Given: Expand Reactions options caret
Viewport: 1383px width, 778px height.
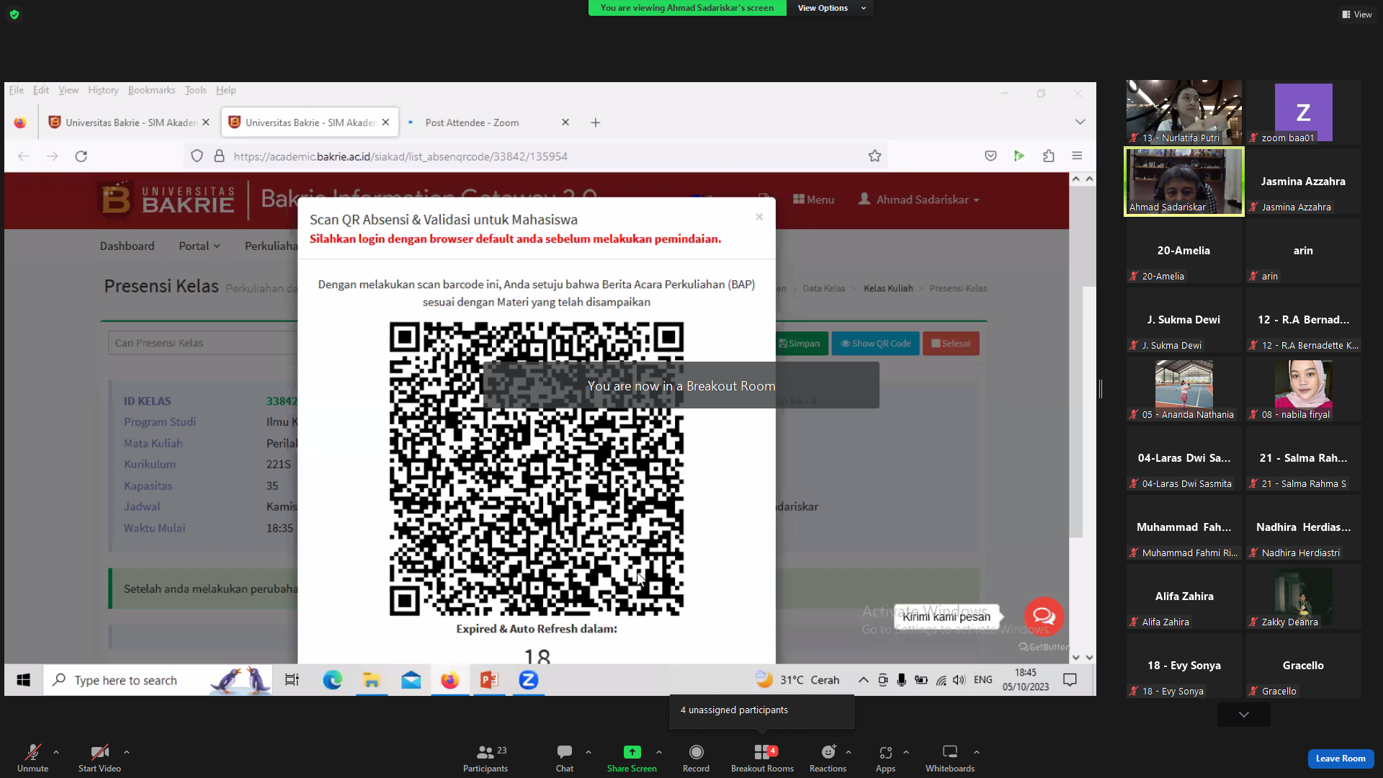Looking at the screenshot, I should click(x=849, y=752).
